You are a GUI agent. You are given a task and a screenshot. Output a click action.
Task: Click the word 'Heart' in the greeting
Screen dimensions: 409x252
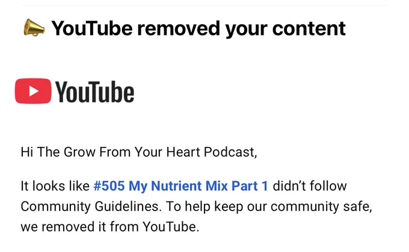click(x=183, y=152)
